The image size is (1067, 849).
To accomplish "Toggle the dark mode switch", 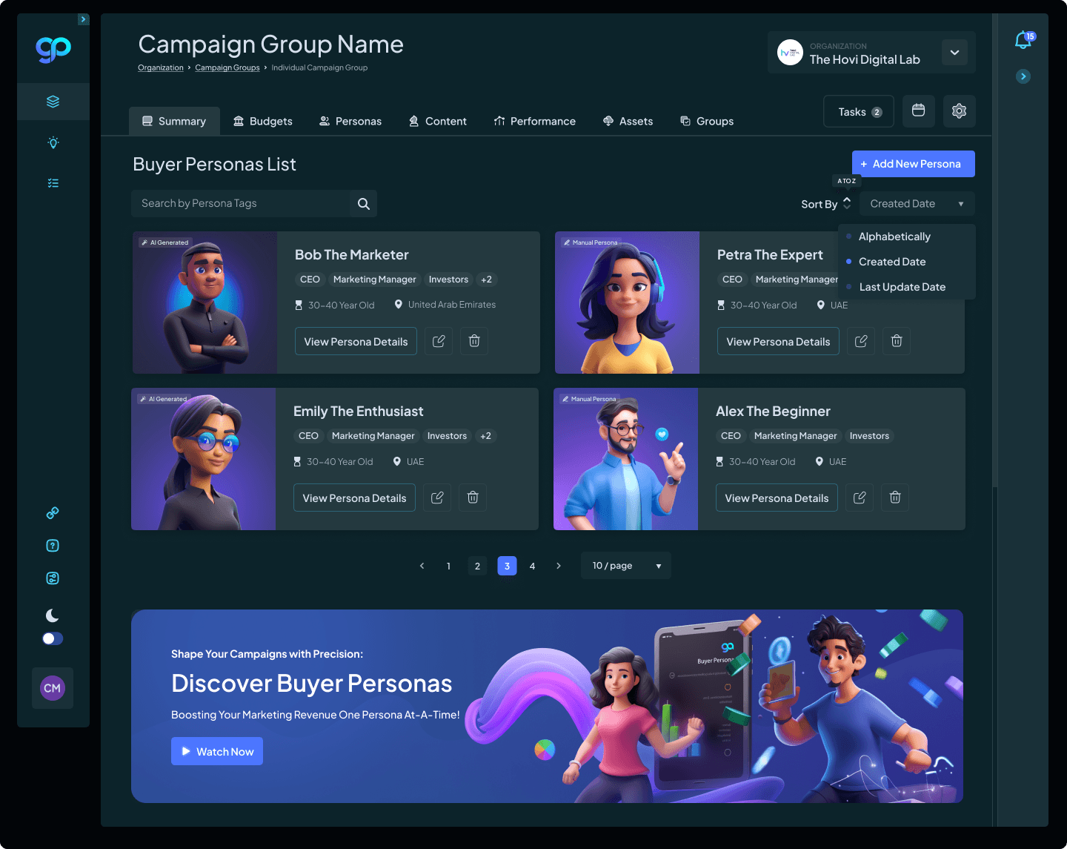I will click(53, 638).
